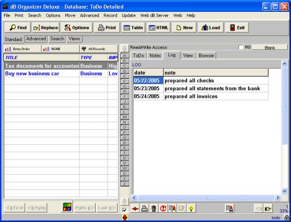Toggle checkbox below the alphabet index
This screenshot has height=222, width=291.
[x=124, y=210]
